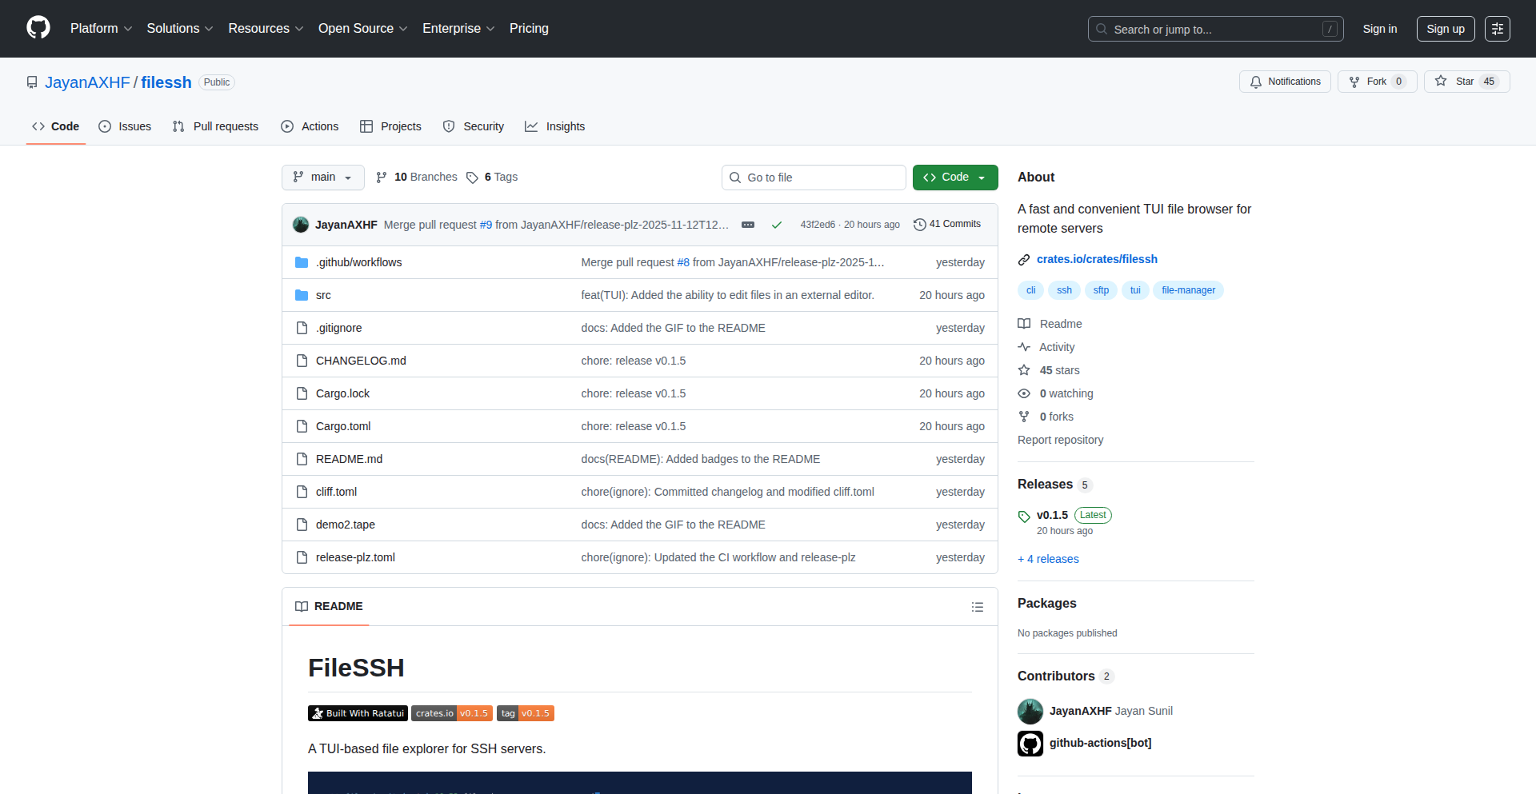
Task: Click the GitHub logo icon
Action: click(38, 28)
